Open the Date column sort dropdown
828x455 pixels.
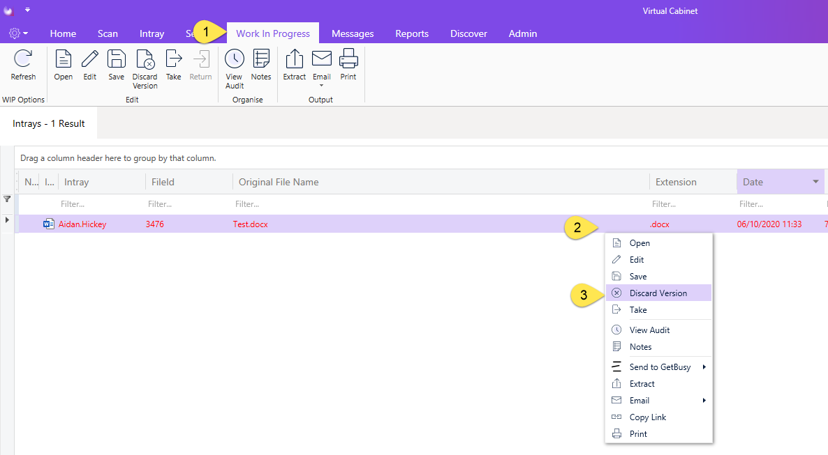(x=815, y=182)
